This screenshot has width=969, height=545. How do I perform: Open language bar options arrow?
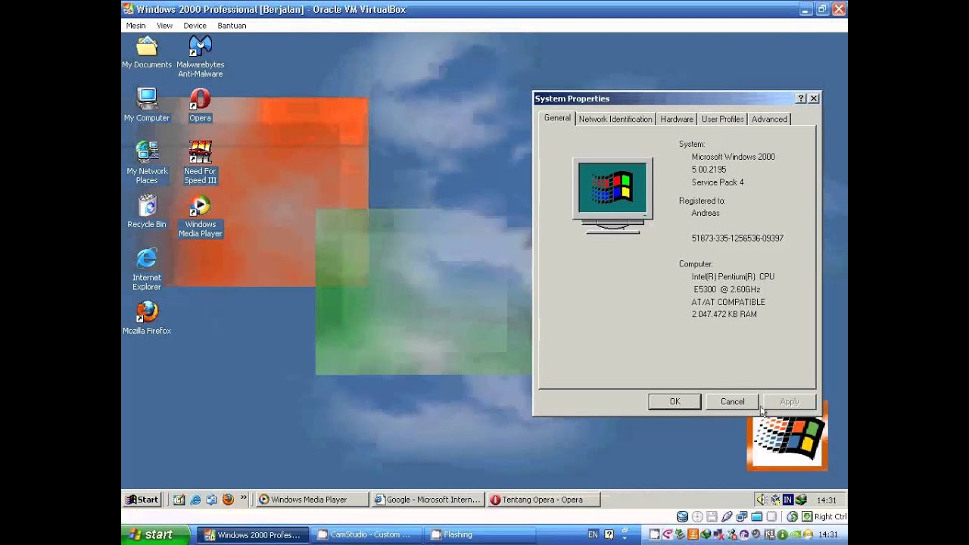pos(625,538)
